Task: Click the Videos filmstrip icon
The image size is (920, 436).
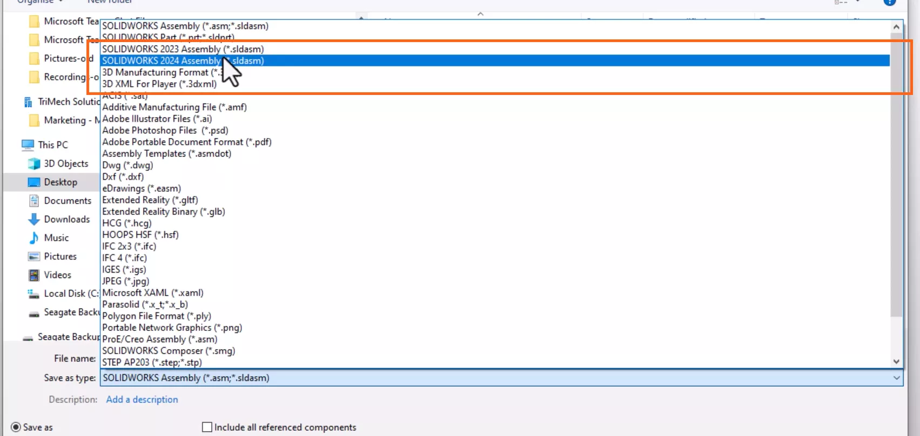Action: coord(34,275)
